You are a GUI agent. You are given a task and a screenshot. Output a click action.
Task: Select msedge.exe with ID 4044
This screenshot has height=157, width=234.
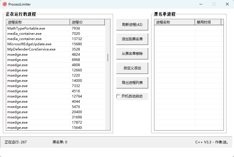point(56,101)
